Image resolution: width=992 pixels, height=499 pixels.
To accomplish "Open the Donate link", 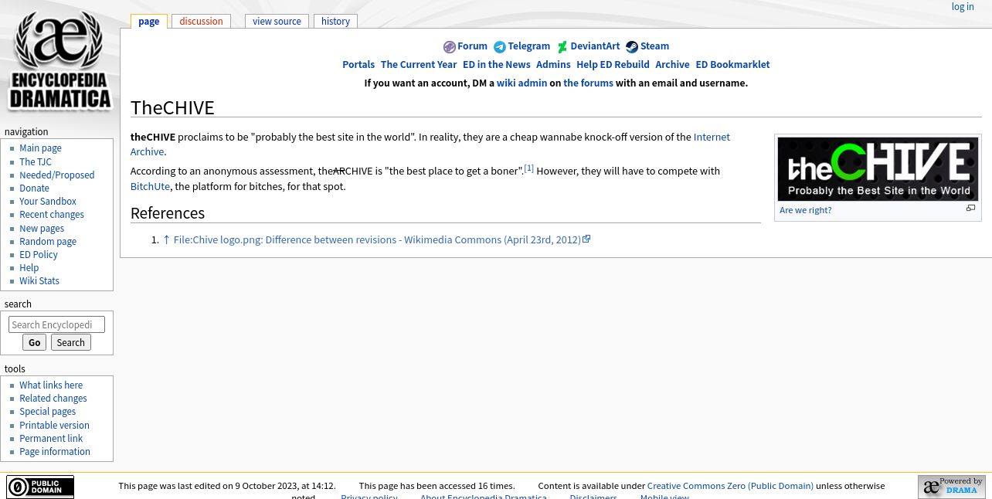I will coord(34,188).
